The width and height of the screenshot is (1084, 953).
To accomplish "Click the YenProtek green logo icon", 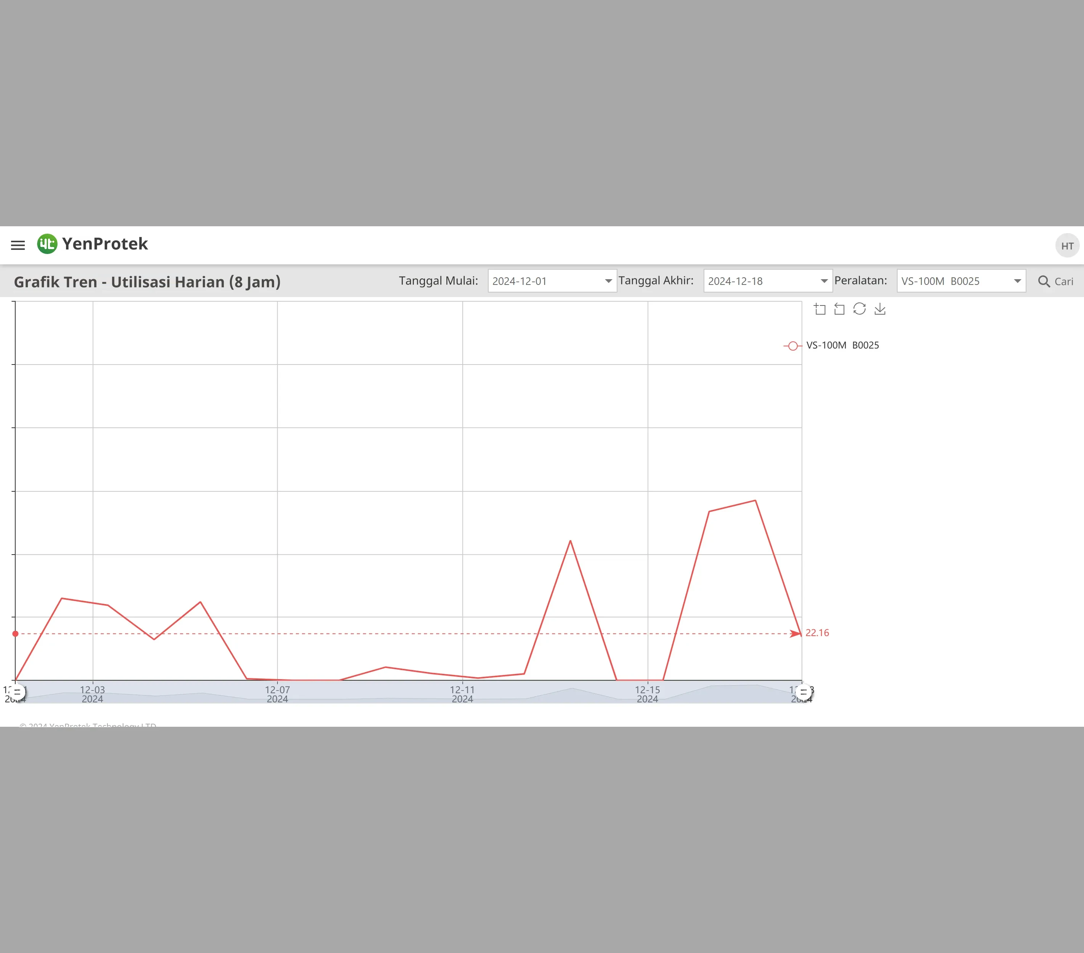I will (47, 244).
